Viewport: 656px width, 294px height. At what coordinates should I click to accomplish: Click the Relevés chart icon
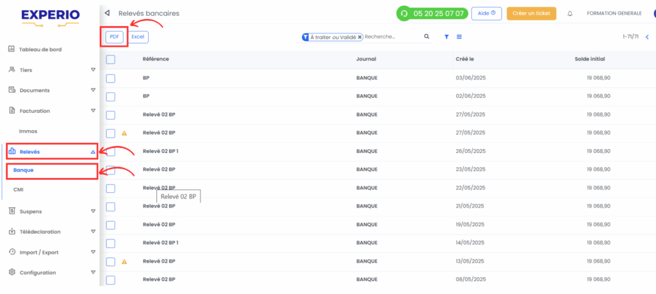coord(12,151)
